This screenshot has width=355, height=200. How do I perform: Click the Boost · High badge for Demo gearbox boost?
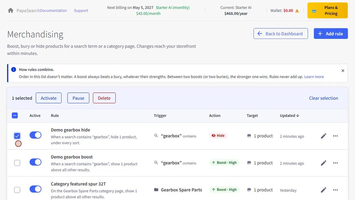click(x=224, y=162)
